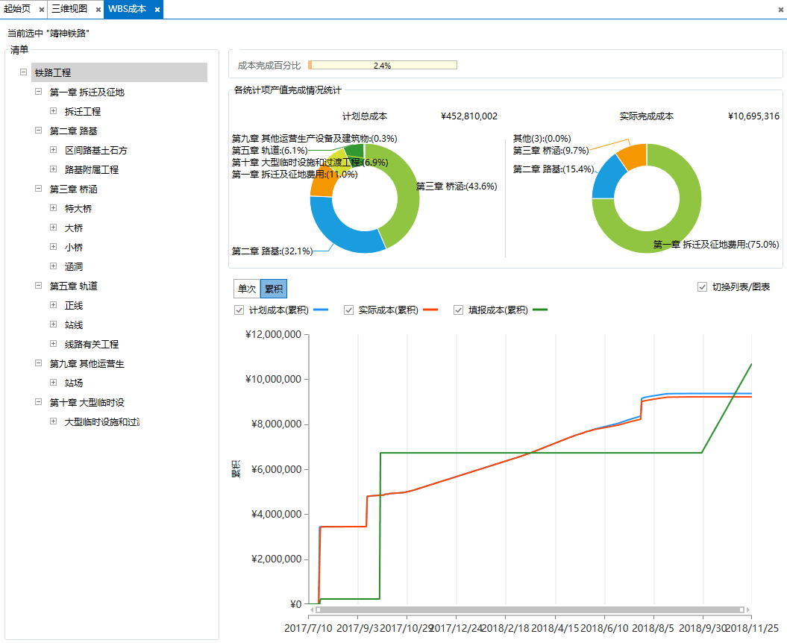787x643 pixels.
Task: Toggle the 切换列表/图表 checkbox
Action: coord(702,287)
